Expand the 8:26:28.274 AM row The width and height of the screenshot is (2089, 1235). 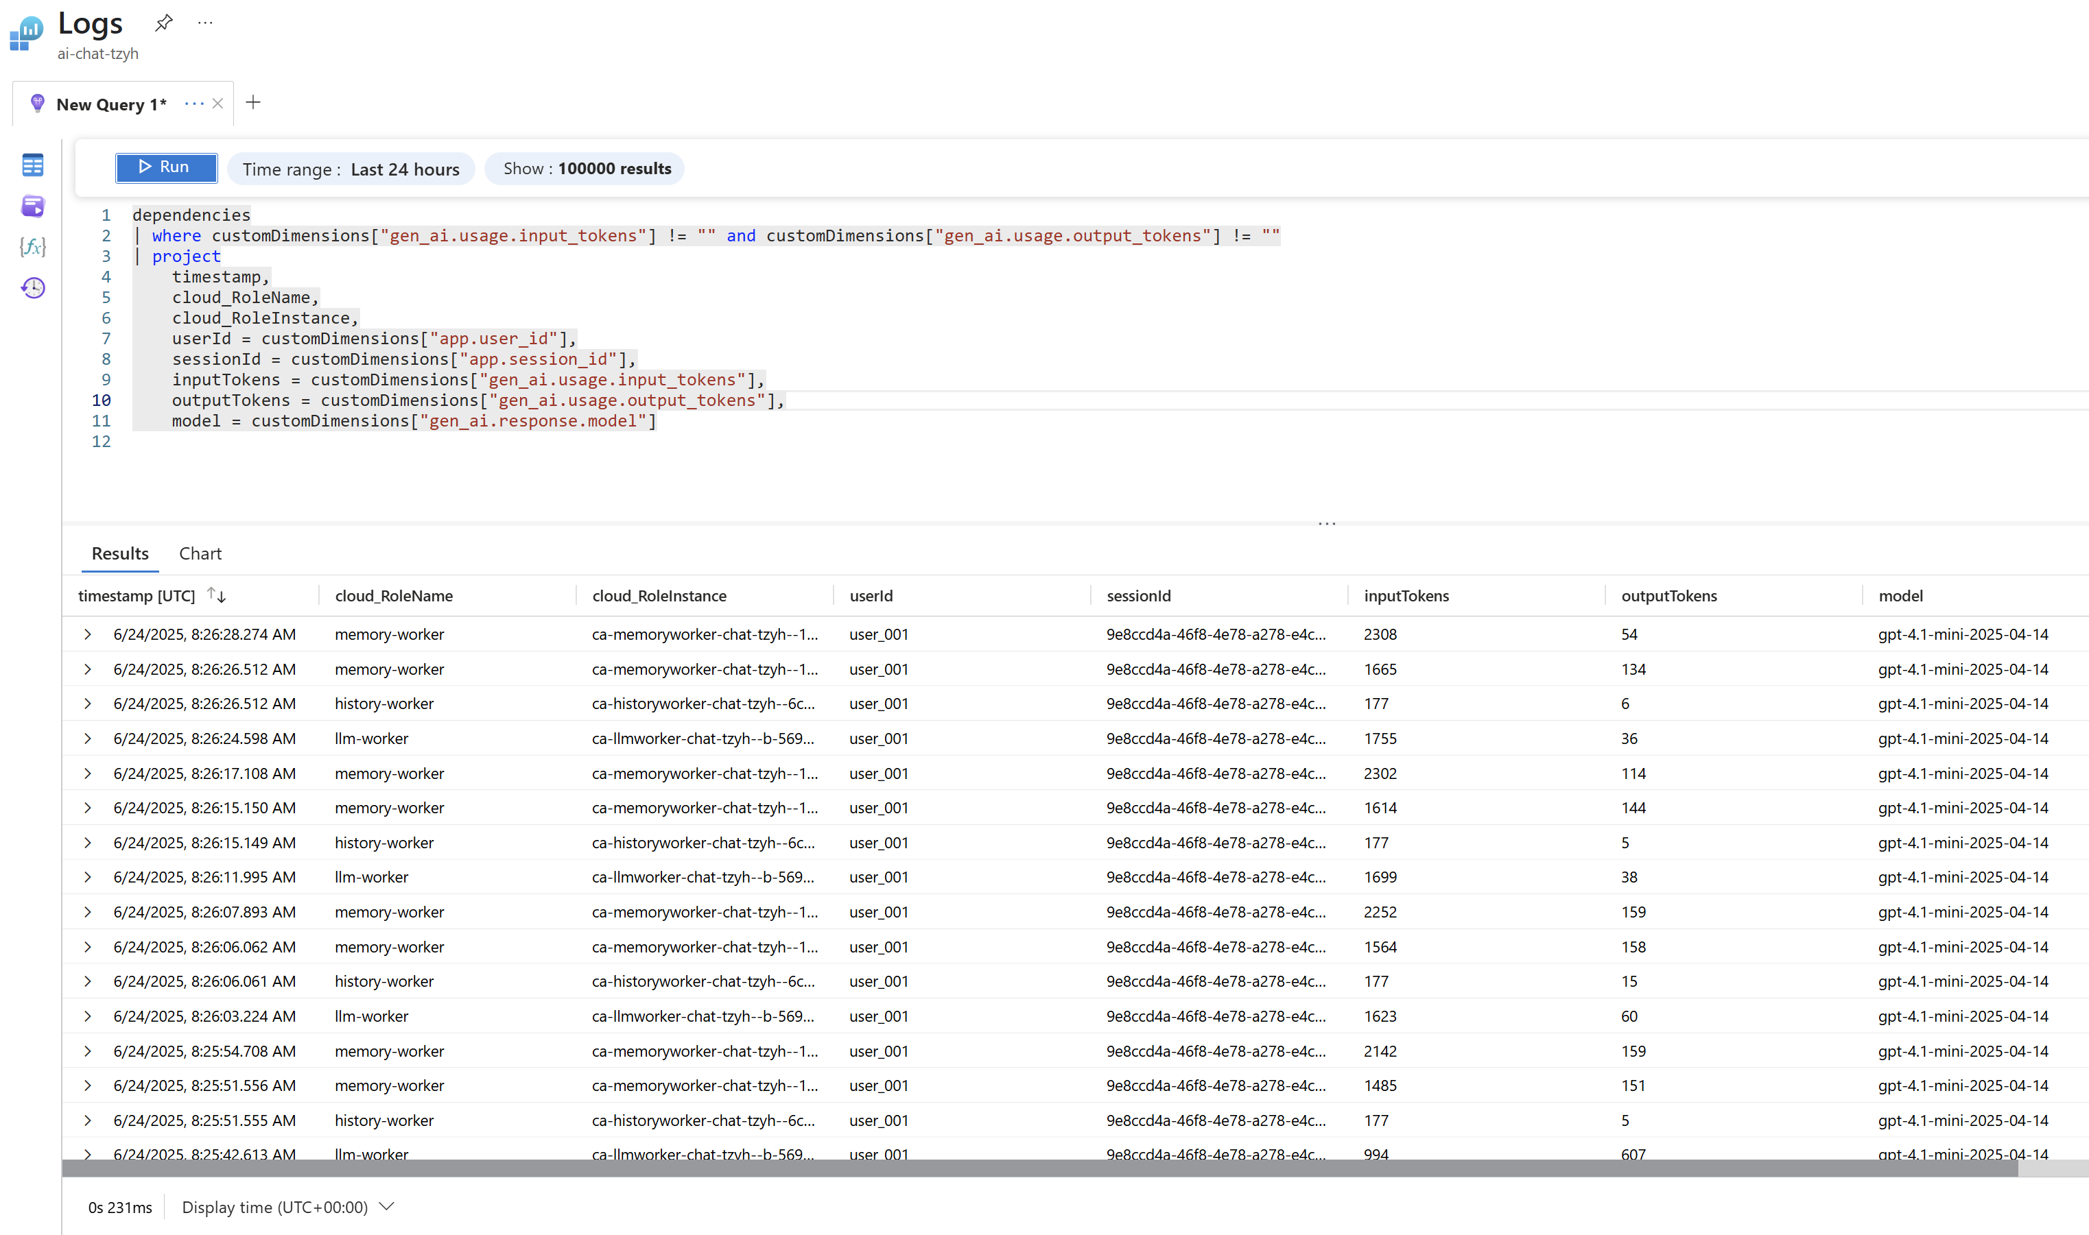pyautogui.click(x=87, y=634)
